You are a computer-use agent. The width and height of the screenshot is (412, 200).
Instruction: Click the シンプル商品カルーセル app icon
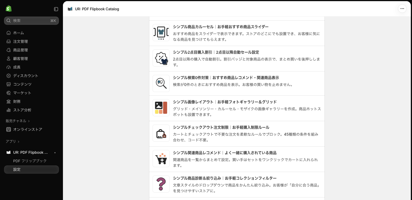pyautogui.click(x=161, y=33)
